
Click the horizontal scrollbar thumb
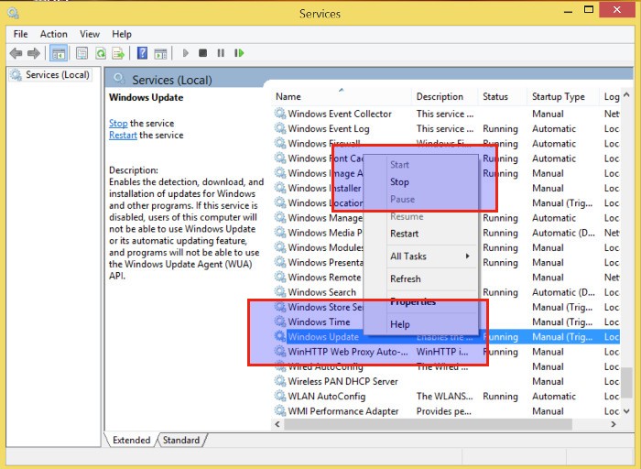pyautogui.click(x=428, y=424)
